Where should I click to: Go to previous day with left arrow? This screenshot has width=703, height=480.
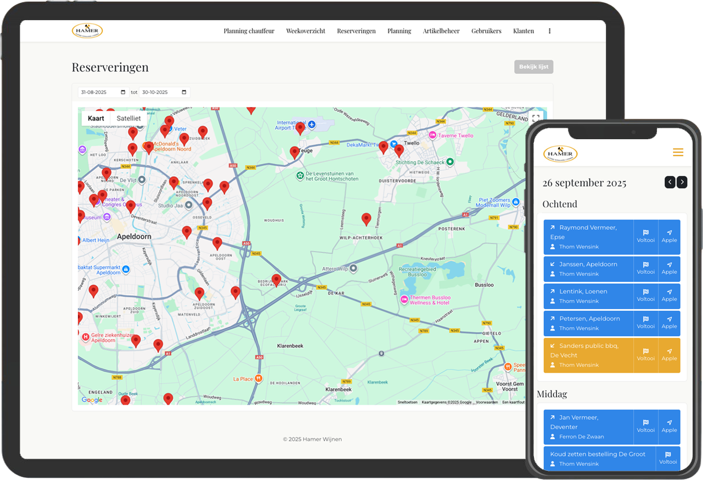point(670,183)
